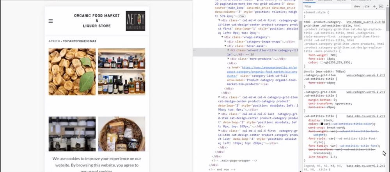Expand the more-products div node
Image resolution: width=390 pixels, height=172 pixels.
pos(228,59)
